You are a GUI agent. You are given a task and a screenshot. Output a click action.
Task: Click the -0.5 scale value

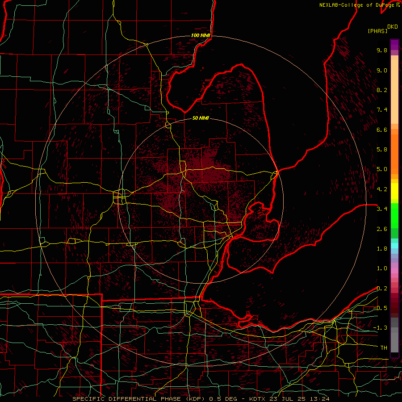(x=380, y=308)
